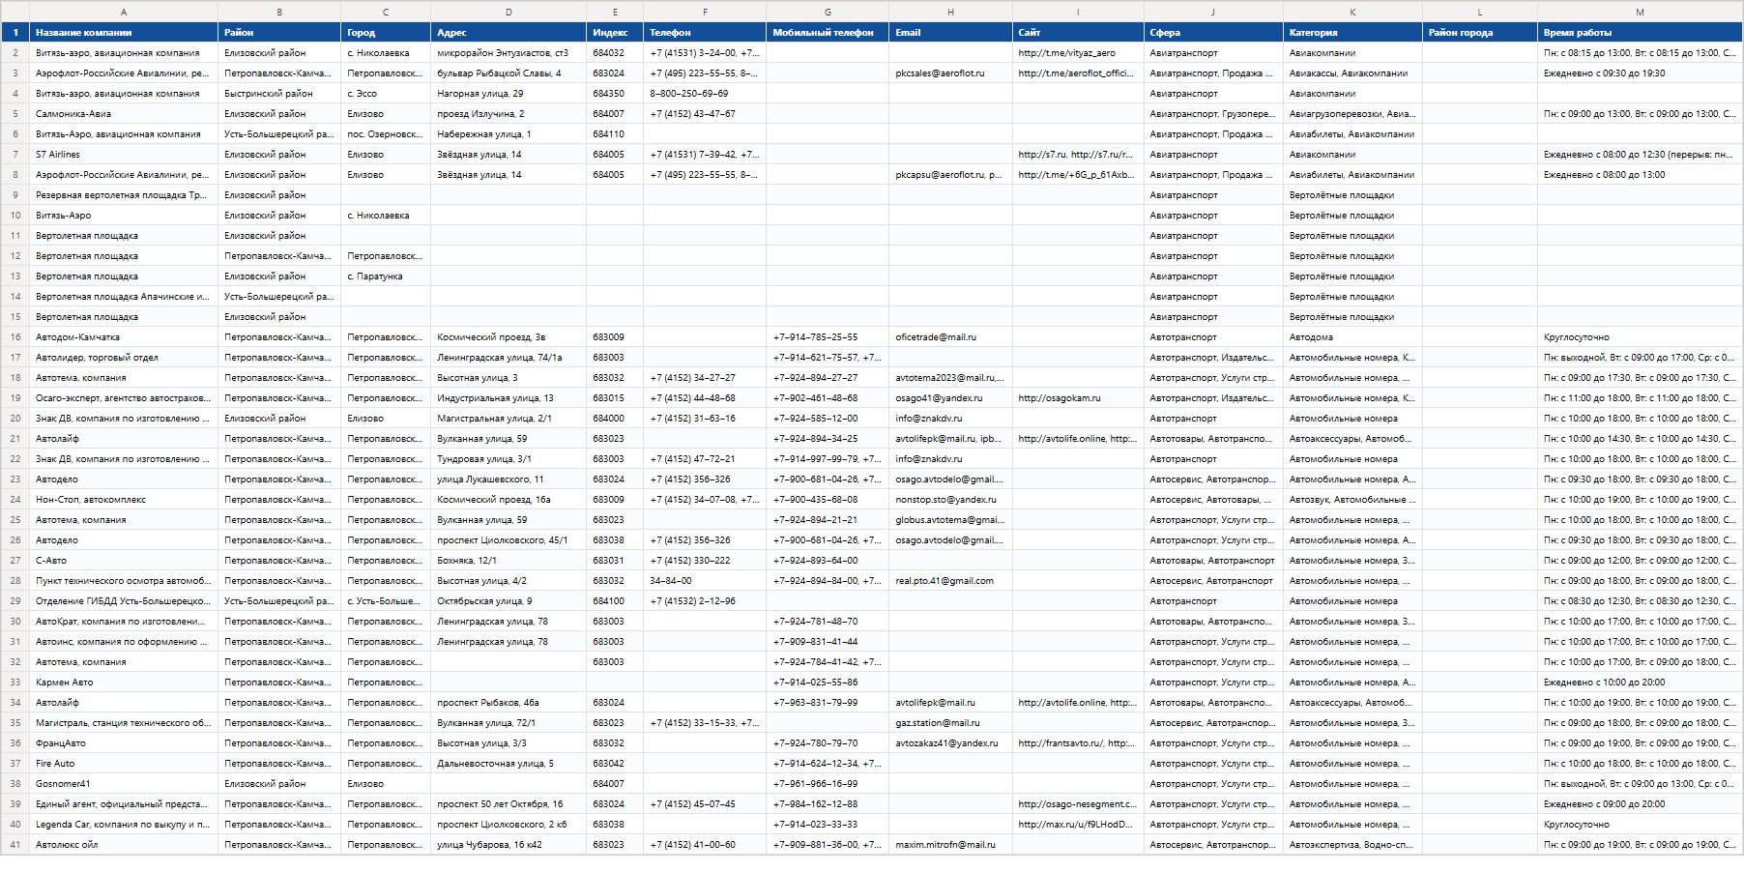Select address 'проспект Рыбаков, 46а'
1744x872 pixels.
[509, 703]
